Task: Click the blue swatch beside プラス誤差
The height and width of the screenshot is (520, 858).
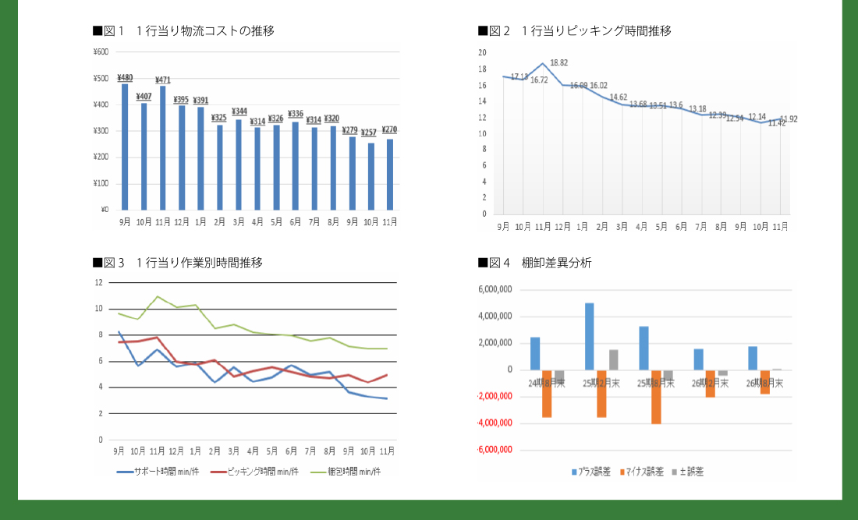Action: coord(574,472)
